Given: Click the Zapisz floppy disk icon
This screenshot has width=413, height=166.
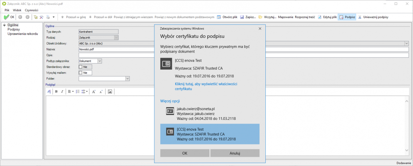Looking at the screenshot, I should pos(242,17).
